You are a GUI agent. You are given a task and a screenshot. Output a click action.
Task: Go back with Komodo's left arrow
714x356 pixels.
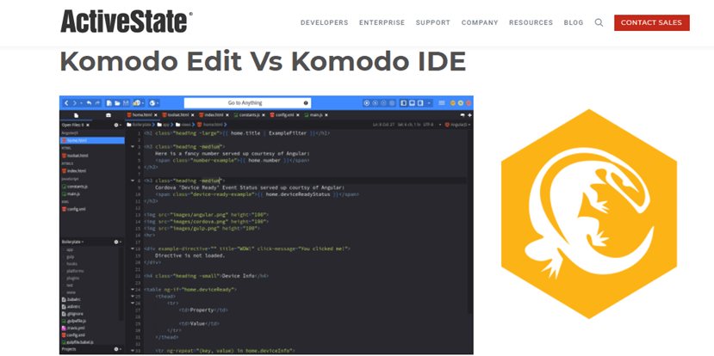pyautogui.click(x=66, y=103)
